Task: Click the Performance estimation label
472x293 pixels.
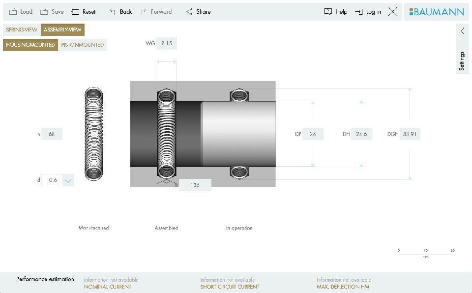Action: [x=45, y=279]
